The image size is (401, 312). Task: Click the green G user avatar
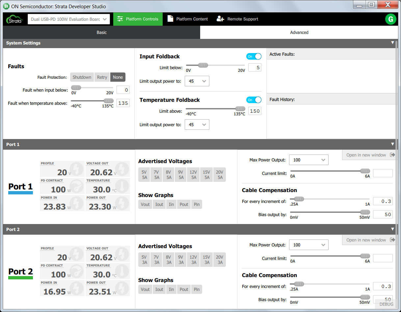[x=390, y=19]
